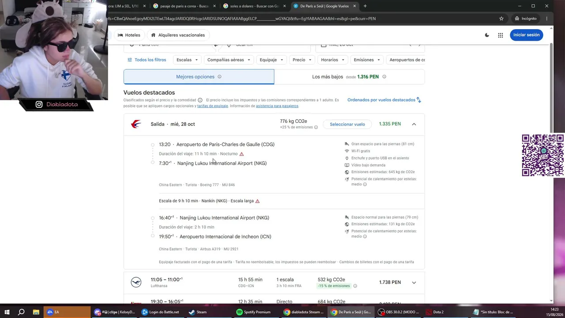Image resolution: width=565 pixels, height=318 pixels.
Task: Switch to the EA app in taskbar
Action: tap(67, 312)
